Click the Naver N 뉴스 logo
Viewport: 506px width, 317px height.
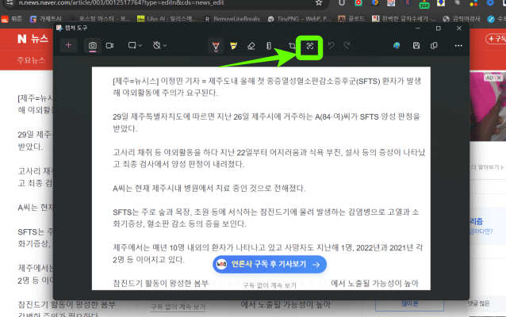click(x=33, y=39)
